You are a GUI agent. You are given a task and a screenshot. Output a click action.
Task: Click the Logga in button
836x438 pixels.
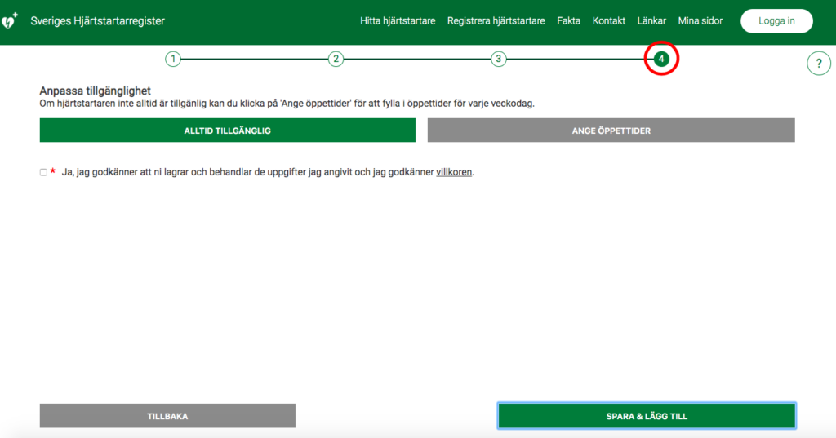776,21
